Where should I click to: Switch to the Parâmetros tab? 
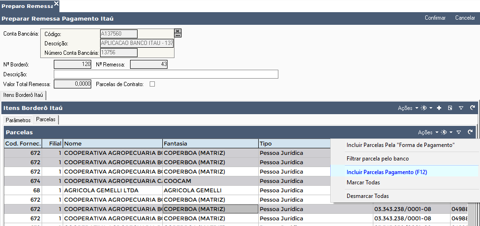[x=18, y=120]
